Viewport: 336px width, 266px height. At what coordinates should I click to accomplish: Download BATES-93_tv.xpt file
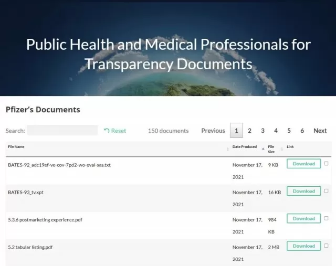(x=303, y=191)
